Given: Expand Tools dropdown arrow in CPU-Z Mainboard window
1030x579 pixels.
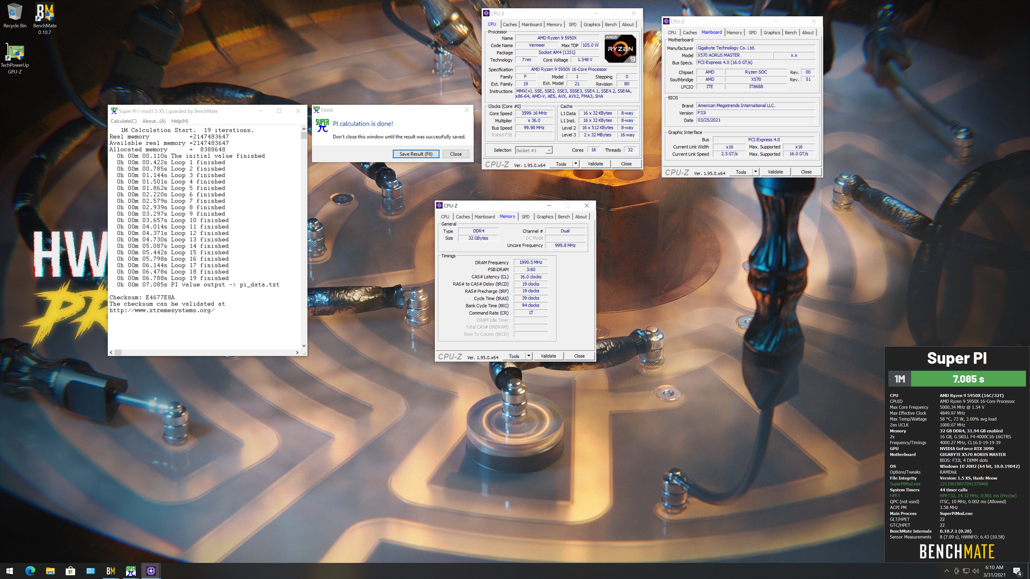Looking at the screenshot, I should (755, 172).
